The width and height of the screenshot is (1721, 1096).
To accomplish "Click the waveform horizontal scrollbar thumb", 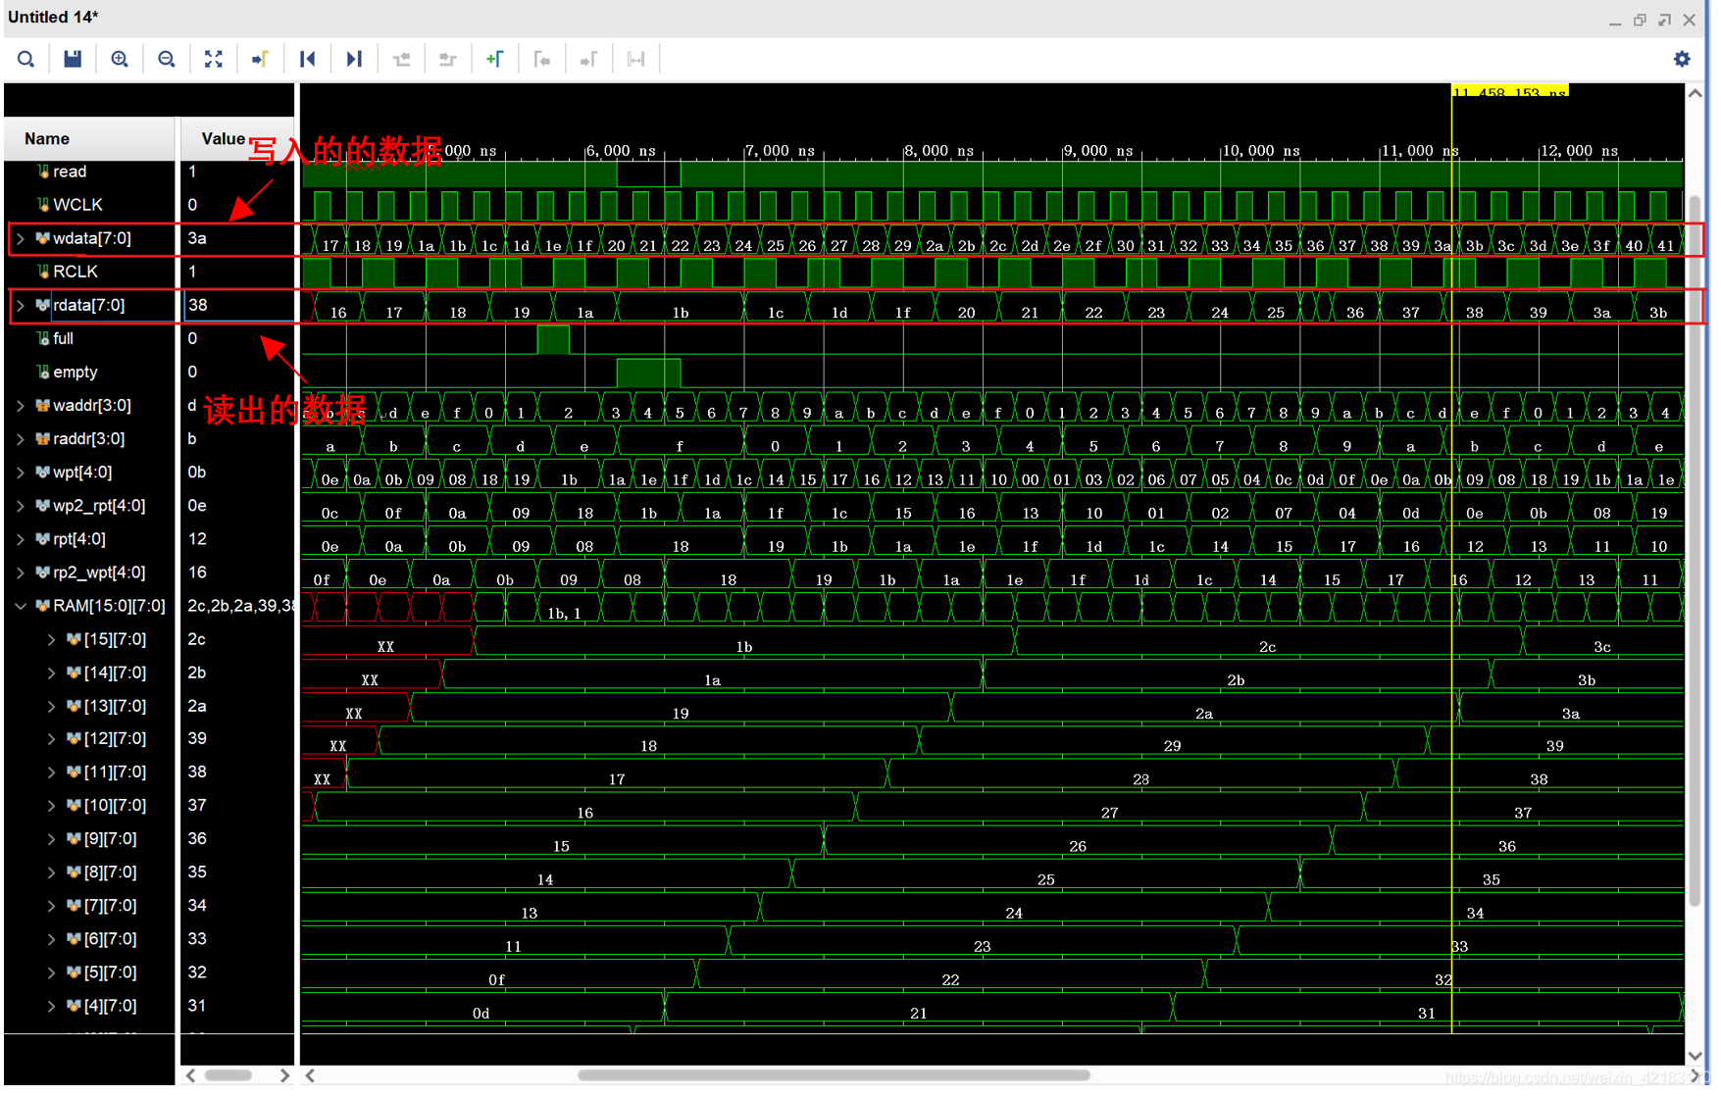I will 834,1074.
